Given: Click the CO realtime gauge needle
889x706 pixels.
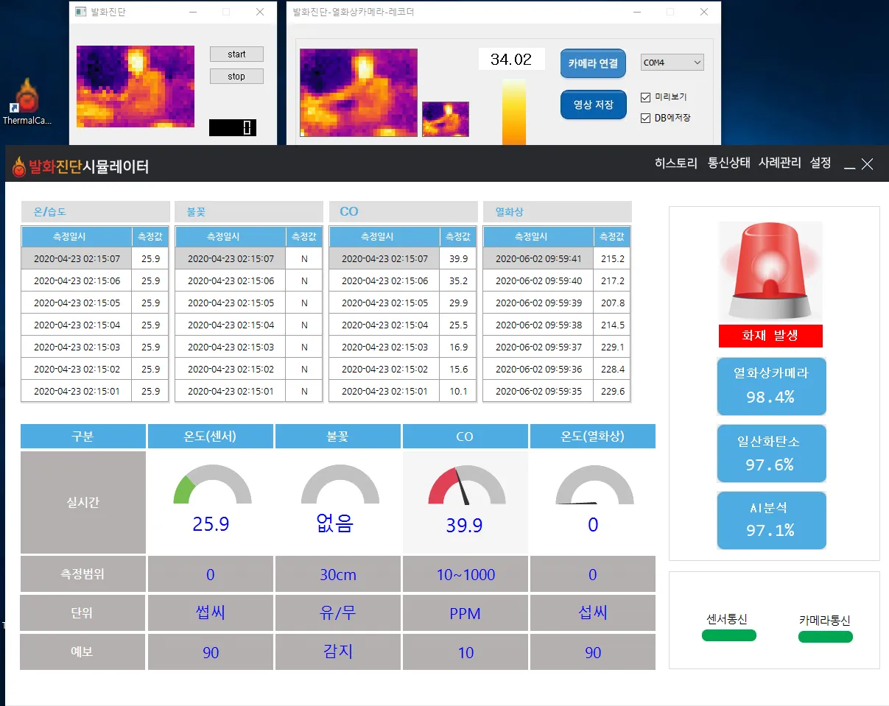Looking at the screenshot, I should 462,487.
